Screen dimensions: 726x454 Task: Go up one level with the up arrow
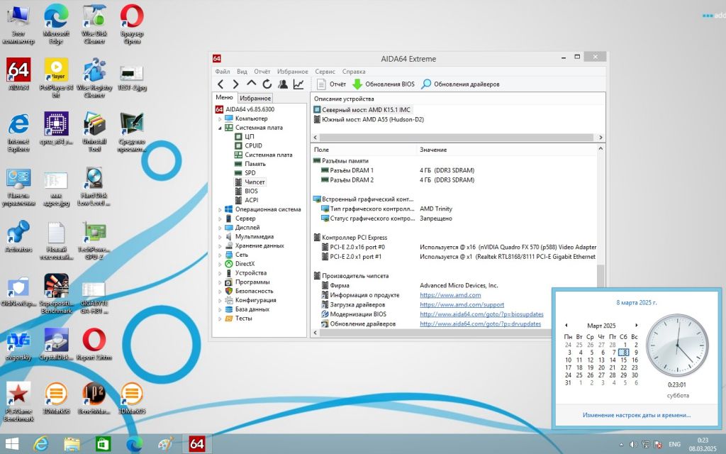tap(251, 84)
